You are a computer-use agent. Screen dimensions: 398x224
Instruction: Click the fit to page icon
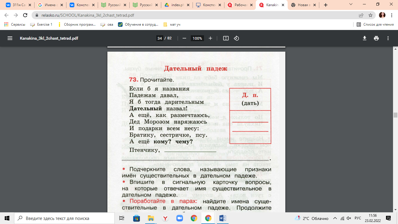click(x=226, y=38)
